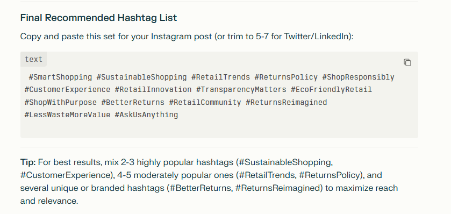Click the #AskUsAnything hashtag

pos(146,115)
